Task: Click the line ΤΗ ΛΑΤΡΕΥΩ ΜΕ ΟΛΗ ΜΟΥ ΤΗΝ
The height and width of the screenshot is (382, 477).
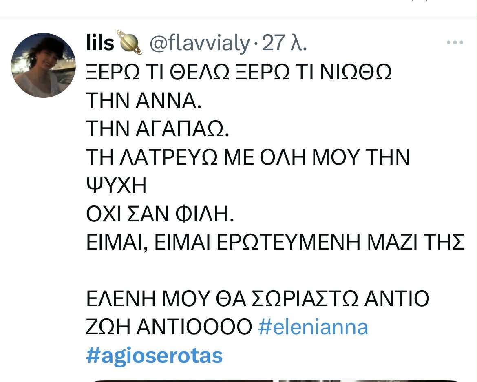Action: 248,157
